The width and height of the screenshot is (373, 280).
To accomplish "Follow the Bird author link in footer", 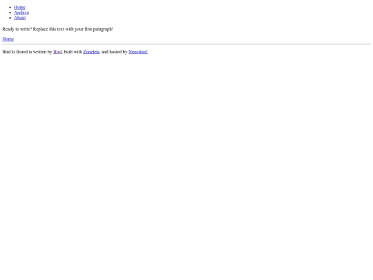I will click(57, 52).
